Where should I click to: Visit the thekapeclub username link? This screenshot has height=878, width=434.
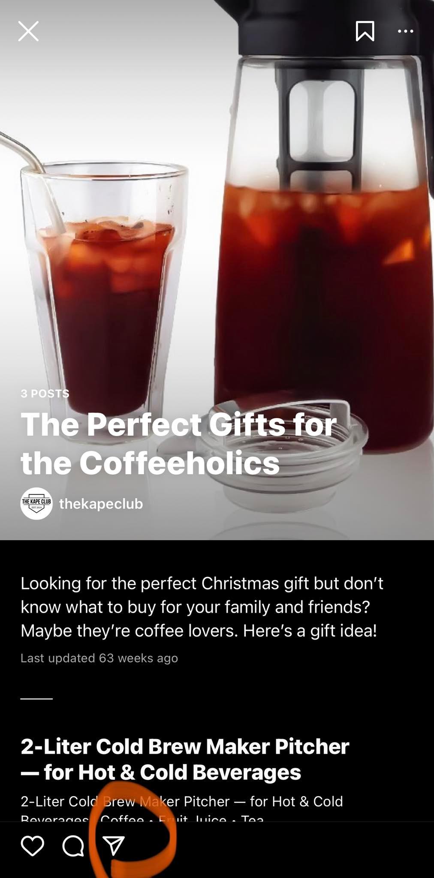coord(101,503)
